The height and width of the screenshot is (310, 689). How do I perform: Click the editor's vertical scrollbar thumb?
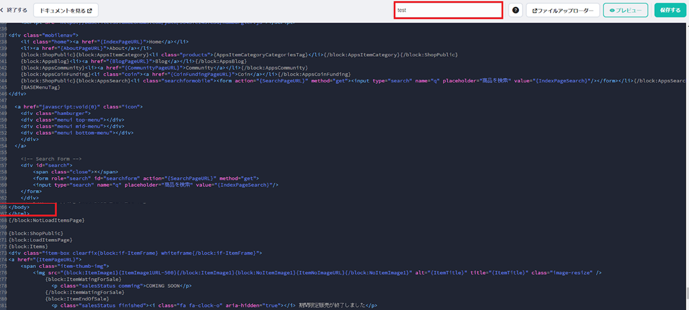click(687, 292)
